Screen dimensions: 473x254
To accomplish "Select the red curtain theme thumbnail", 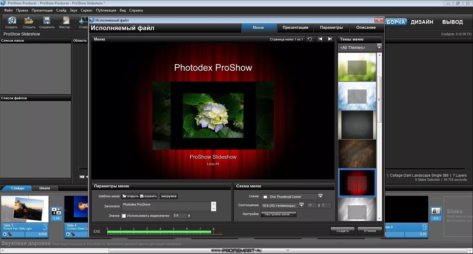I will (x=357, y=183).
